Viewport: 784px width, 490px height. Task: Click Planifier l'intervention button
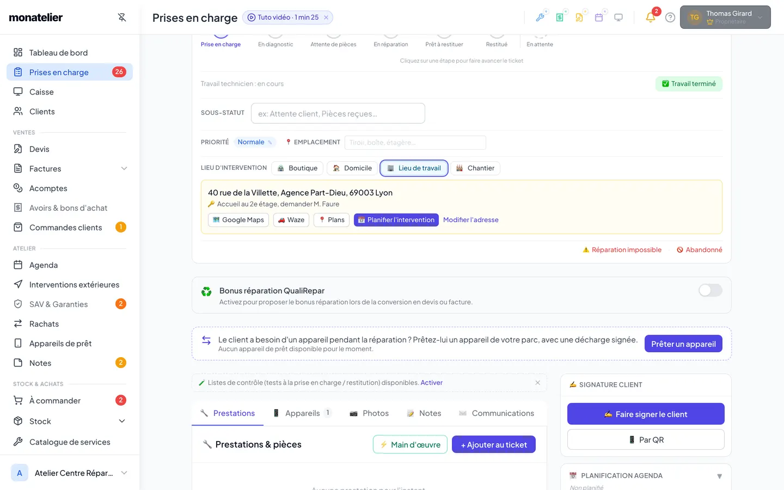point(396,220)
